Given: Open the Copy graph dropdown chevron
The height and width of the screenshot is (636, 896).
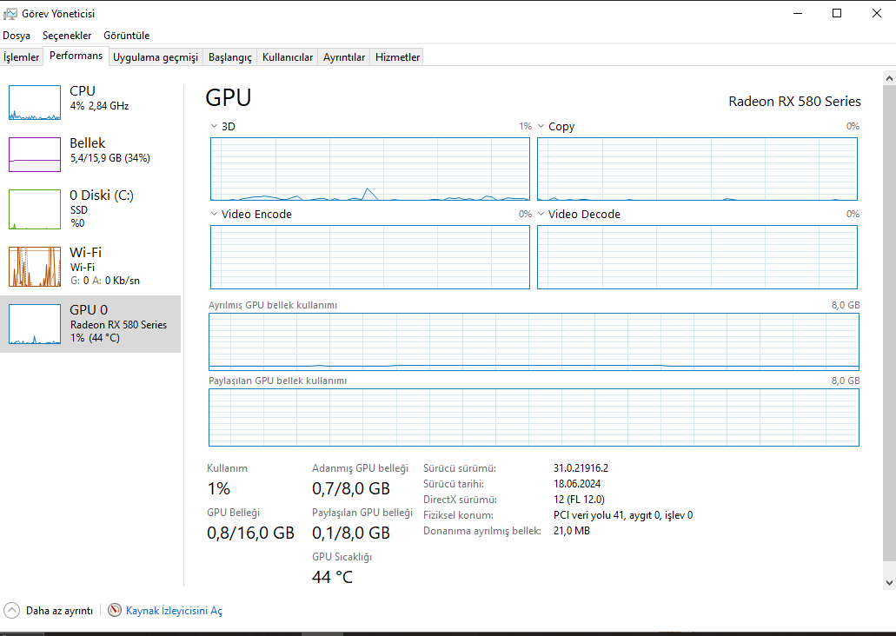Looking at the screenshot, I should (x=541, y=127).
